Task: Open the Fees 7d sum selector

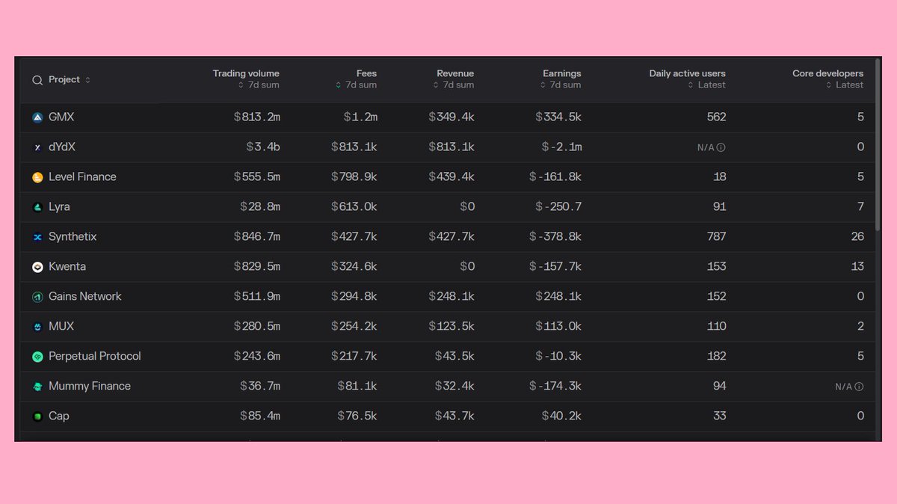Action: 356,85
